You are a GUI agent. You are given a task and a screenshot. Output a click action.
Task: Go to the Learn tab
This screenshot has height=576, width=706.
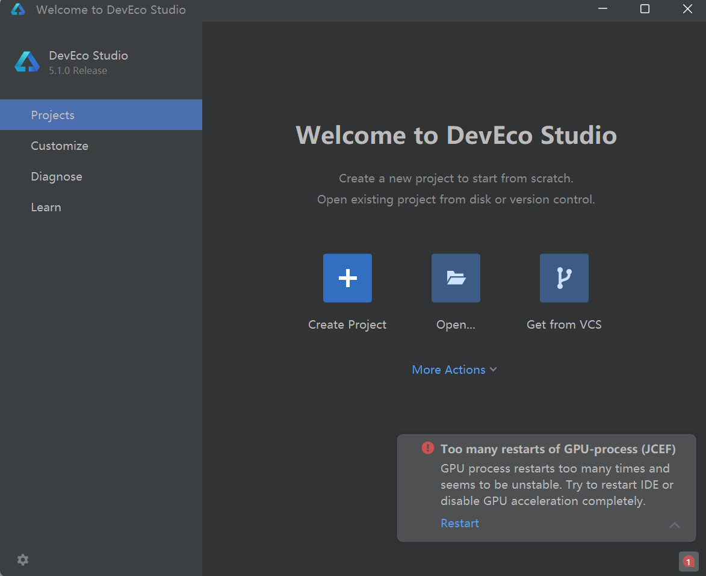[x=101, y=207]
